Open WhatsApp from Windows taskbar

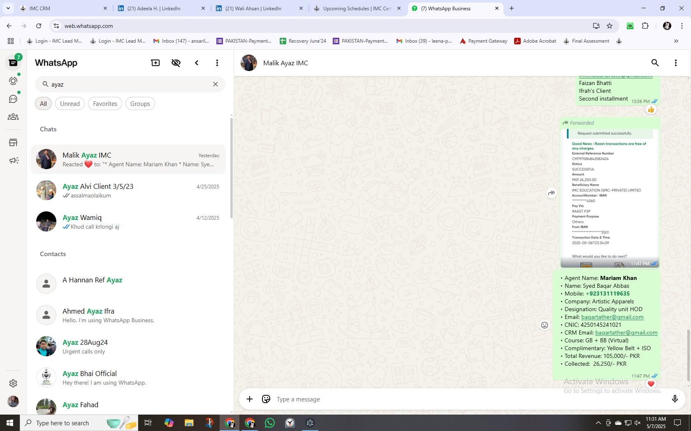point(270,423)
